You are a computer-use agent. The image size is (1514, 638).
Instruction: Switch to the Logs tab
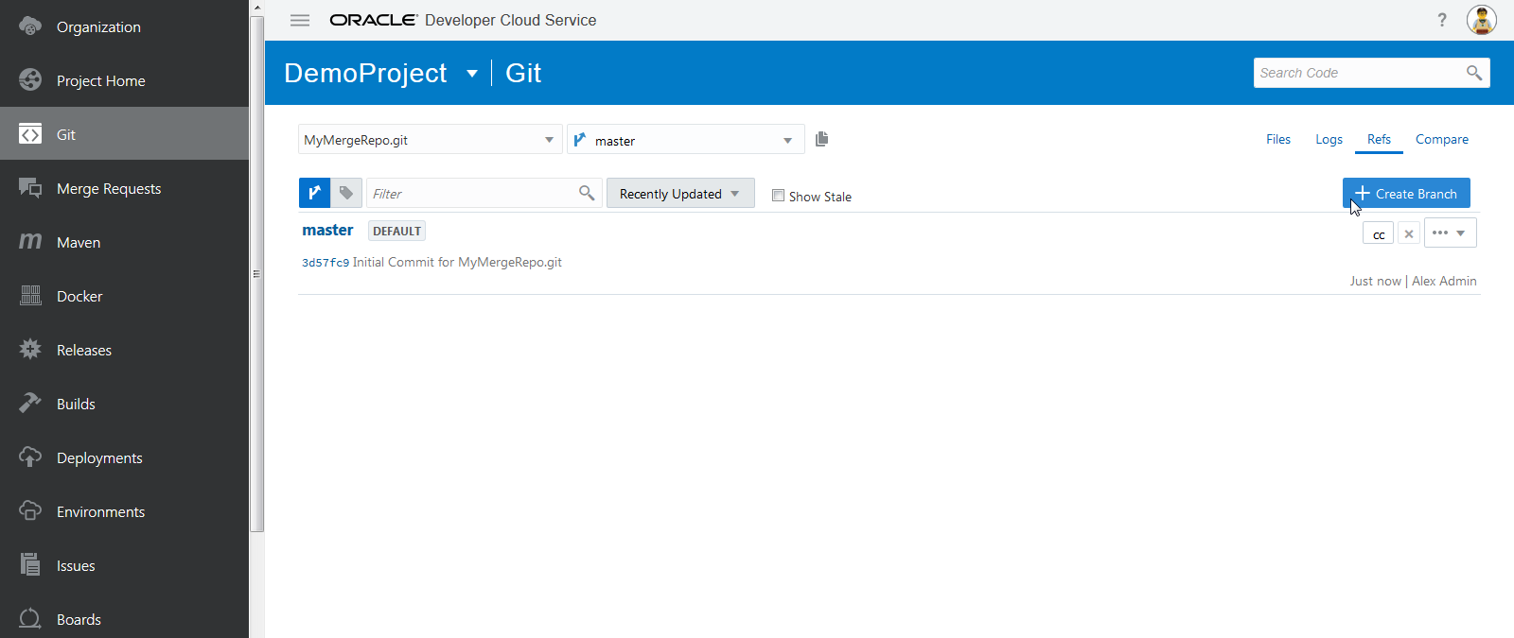1329,139
